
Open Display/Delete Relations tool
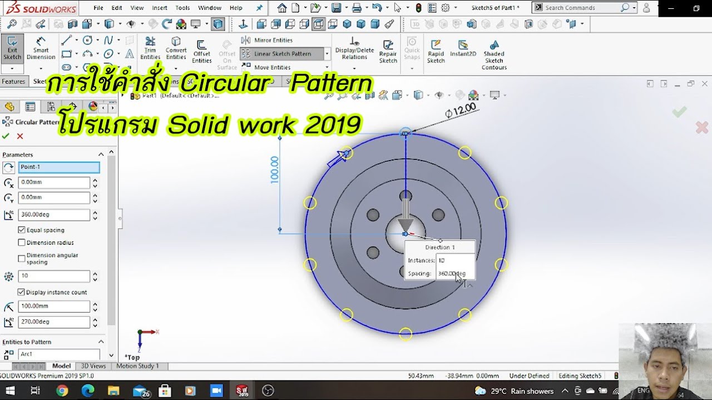[354, 49]
